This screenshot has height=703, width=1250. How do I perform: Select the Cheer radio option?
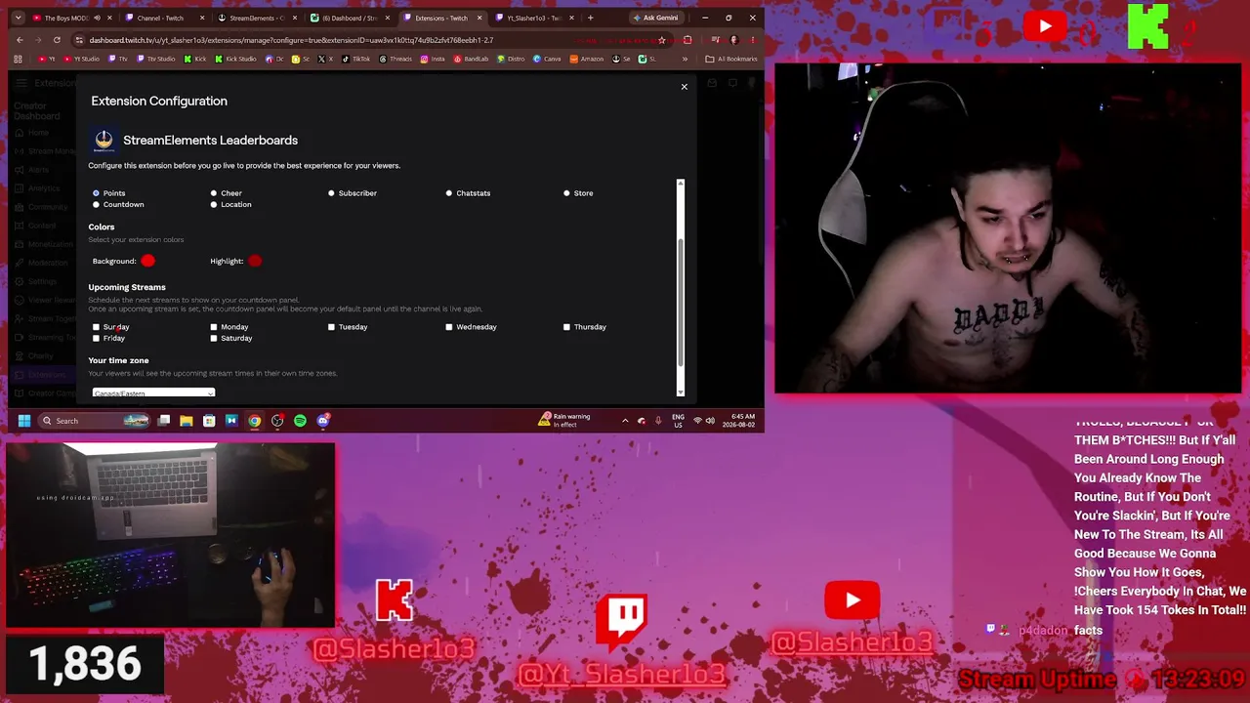tap(213, 193)
